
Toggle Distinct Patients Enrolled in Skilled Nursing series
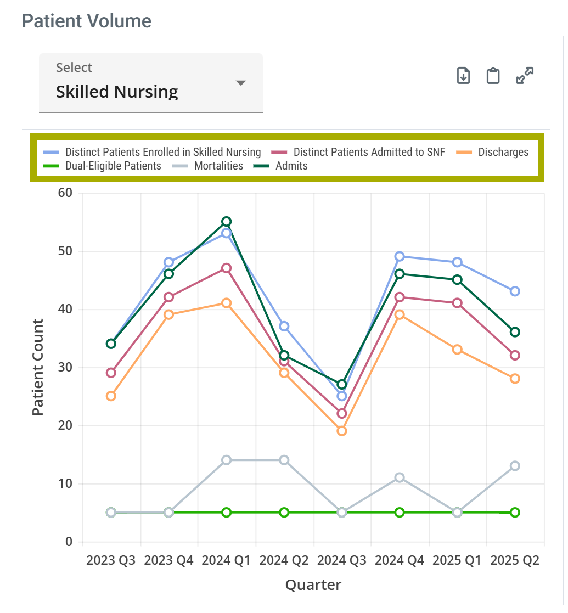pos(163,152)
